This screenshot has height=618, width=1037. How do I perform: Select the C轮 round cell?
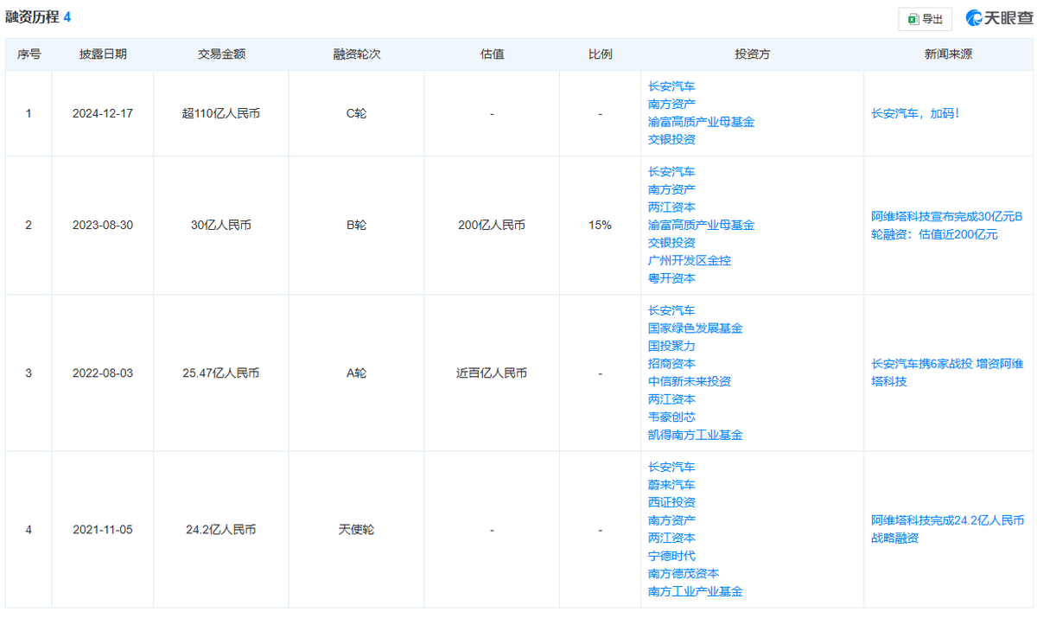356,113
